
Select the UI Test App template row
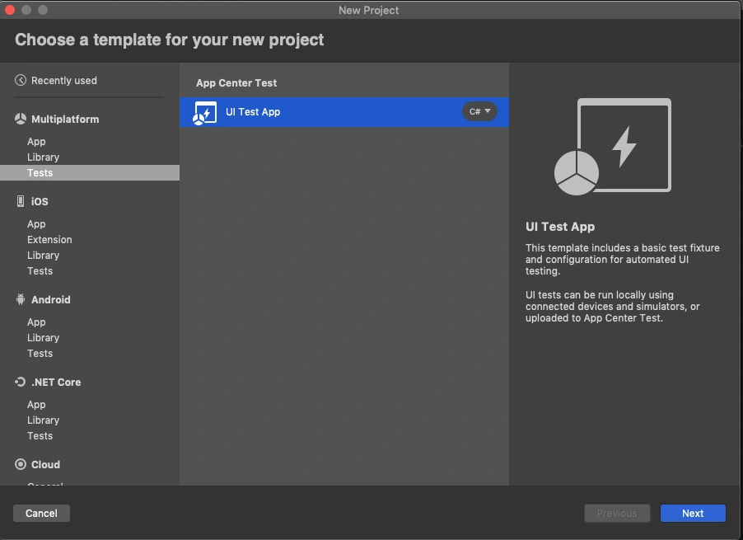(344, 112)
